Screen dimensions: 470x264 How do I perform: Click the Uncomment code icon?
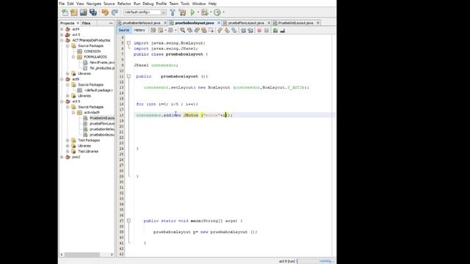point(282,30)
